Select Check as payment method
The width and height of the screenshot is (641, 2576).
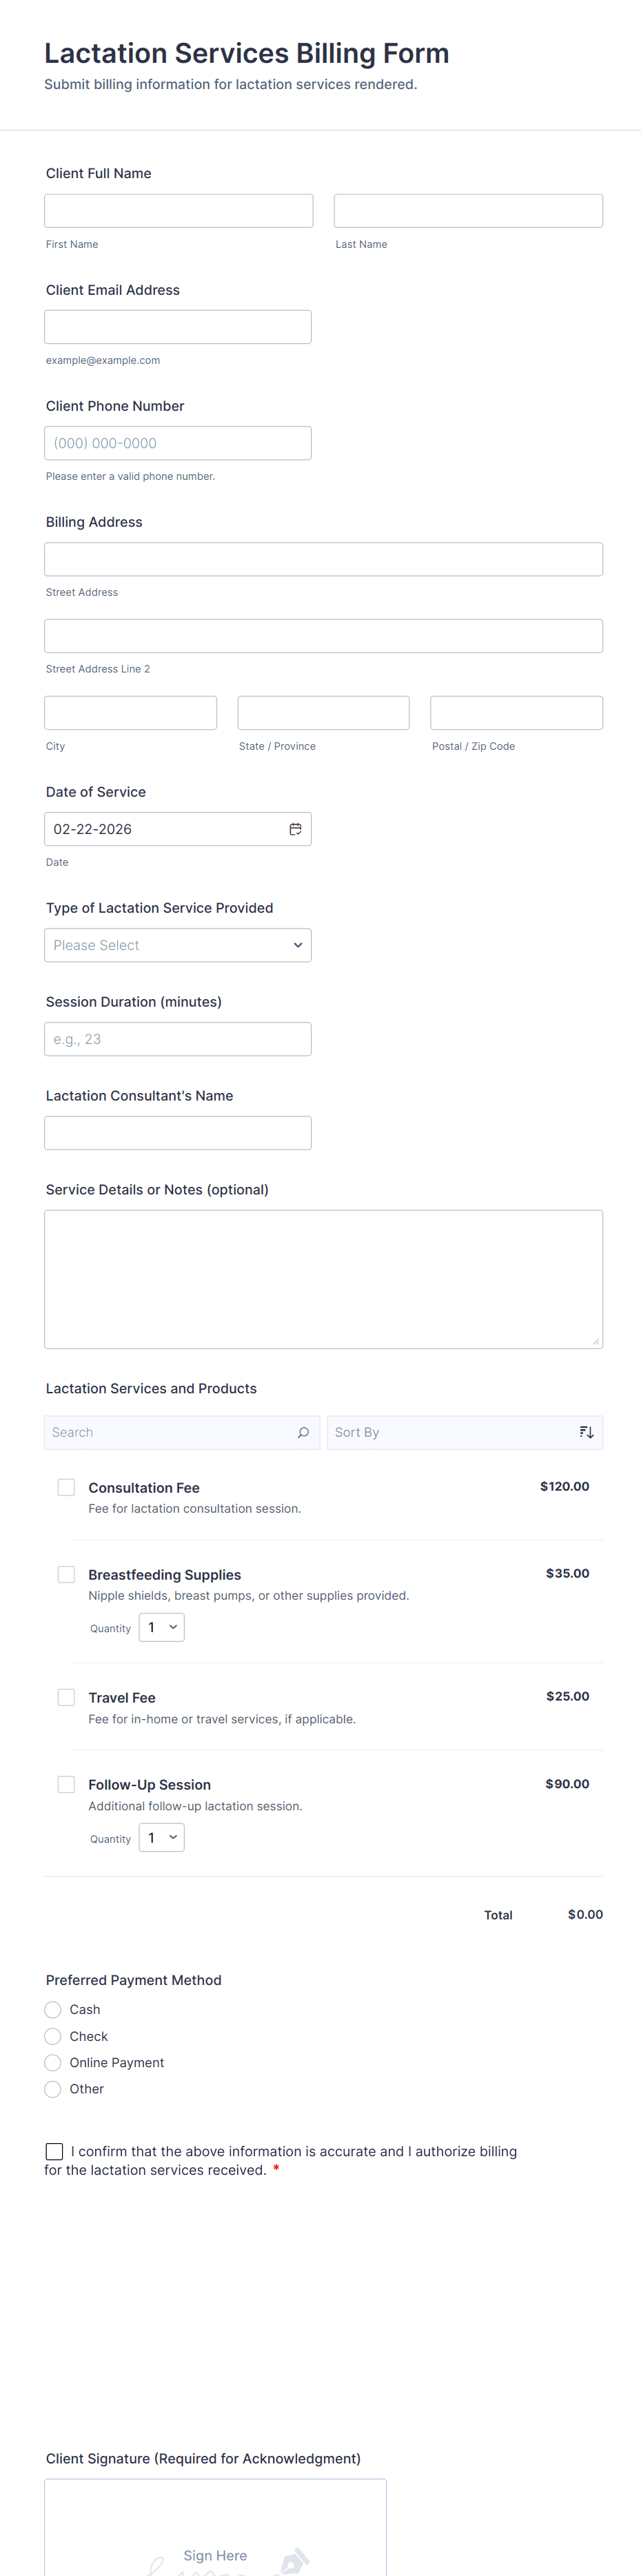[53, 2036]
